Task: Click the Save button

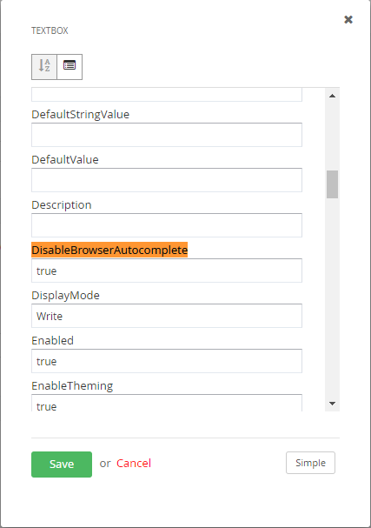Action: [x=62, y=465]
